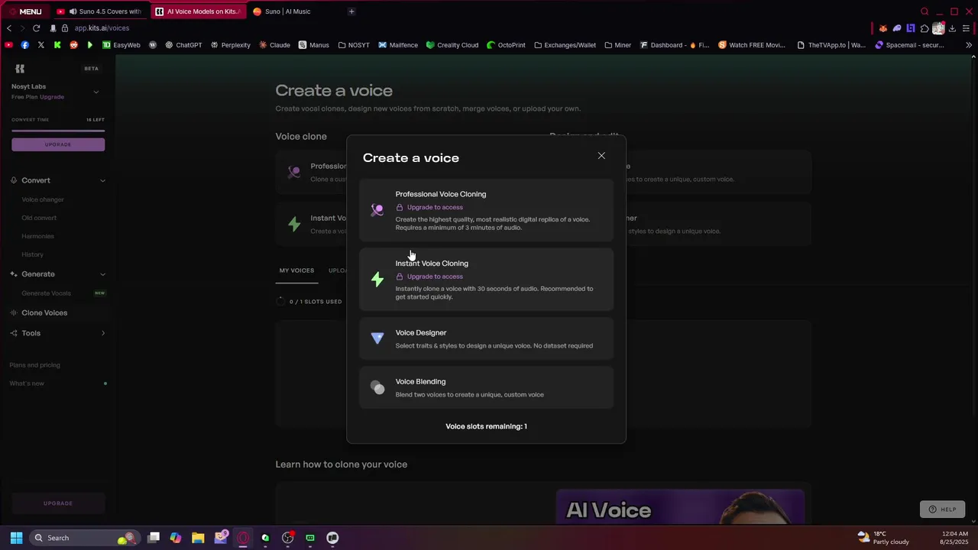Open the ChatGPT bookmark

tap(183, 45)
